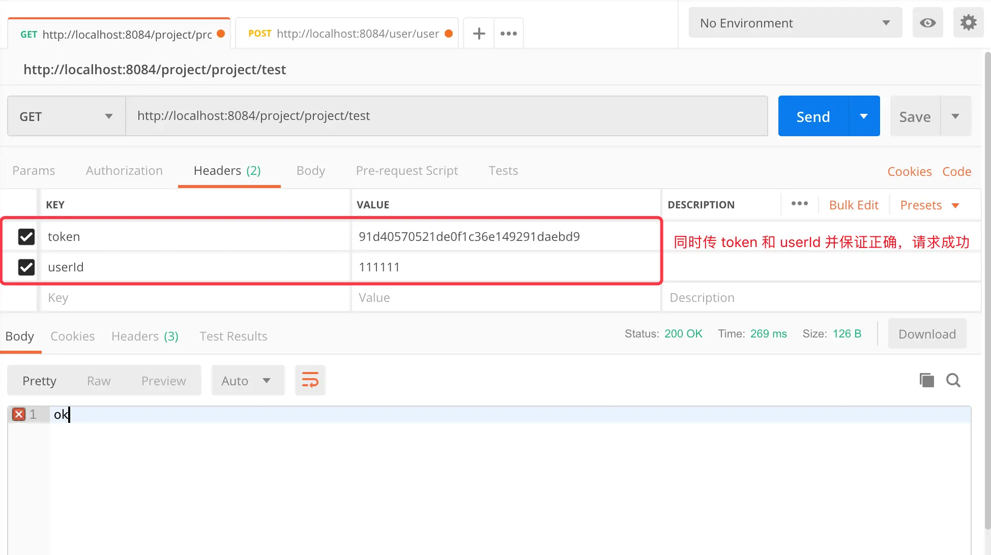Expand the GET method dropdown
The image size is (991, 555).
coord(67,116)
